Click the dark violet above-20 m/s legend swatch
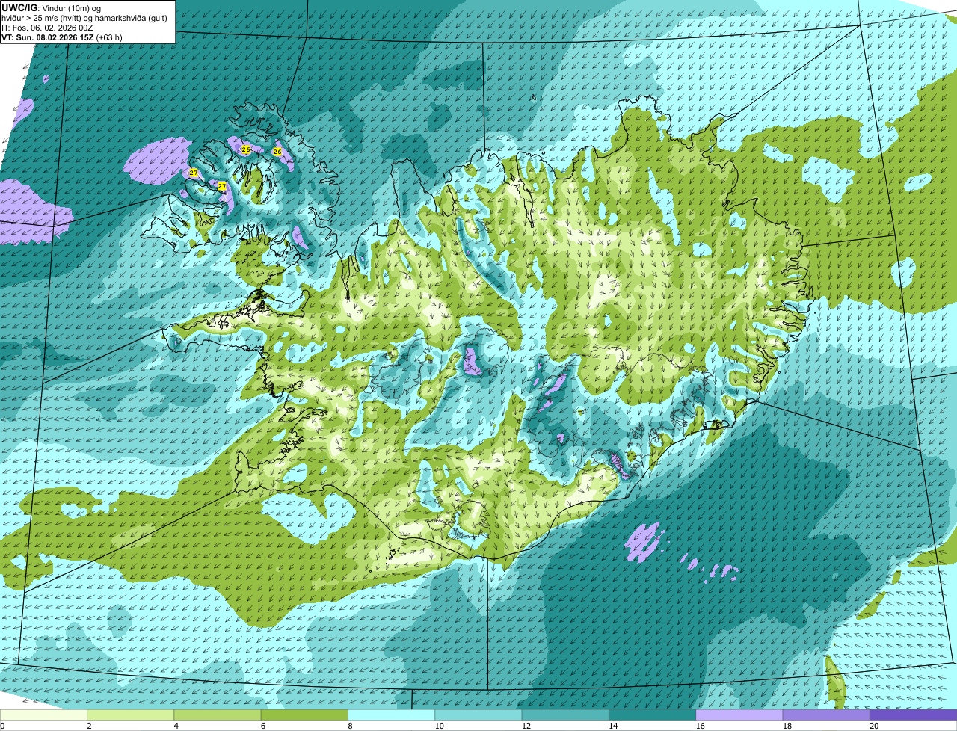The height and width of the screenshot is (731, 957). [914, 715]
